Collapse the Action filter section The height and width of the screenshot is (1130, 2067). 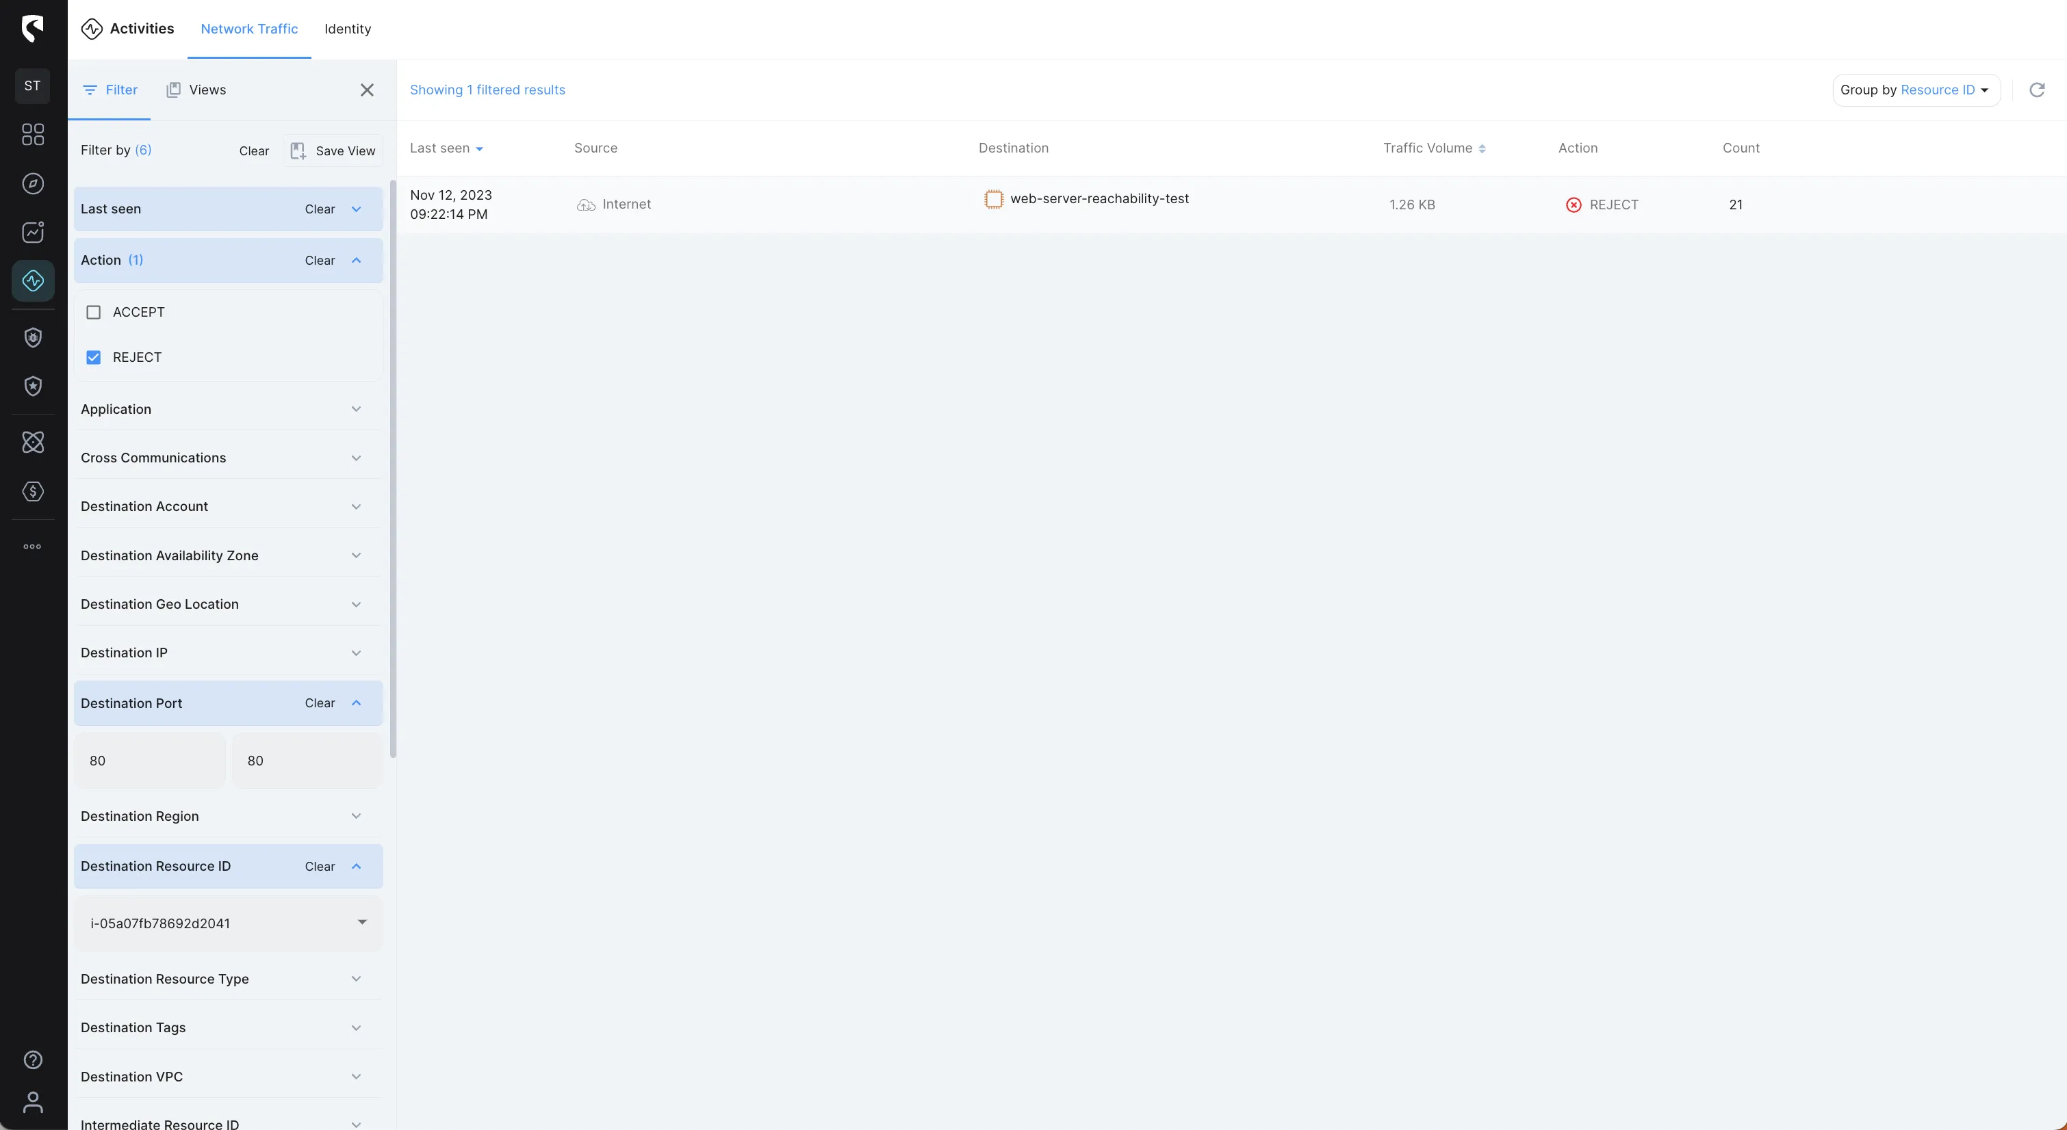click(x=357, y=261)
